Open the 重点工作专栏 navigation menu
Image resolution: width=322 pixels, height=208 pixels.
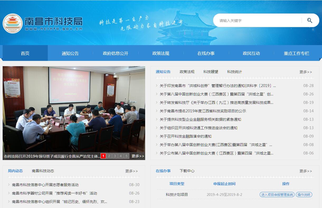pyautogui.click(x=296, y=53)
